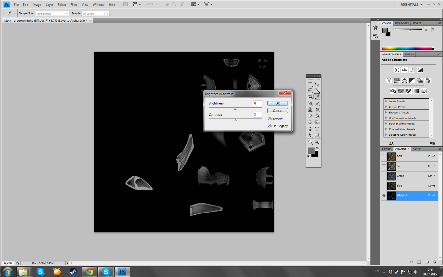Cancel the Brightness/Contrast dialog
443x277 pixels.
pos(277,111)
